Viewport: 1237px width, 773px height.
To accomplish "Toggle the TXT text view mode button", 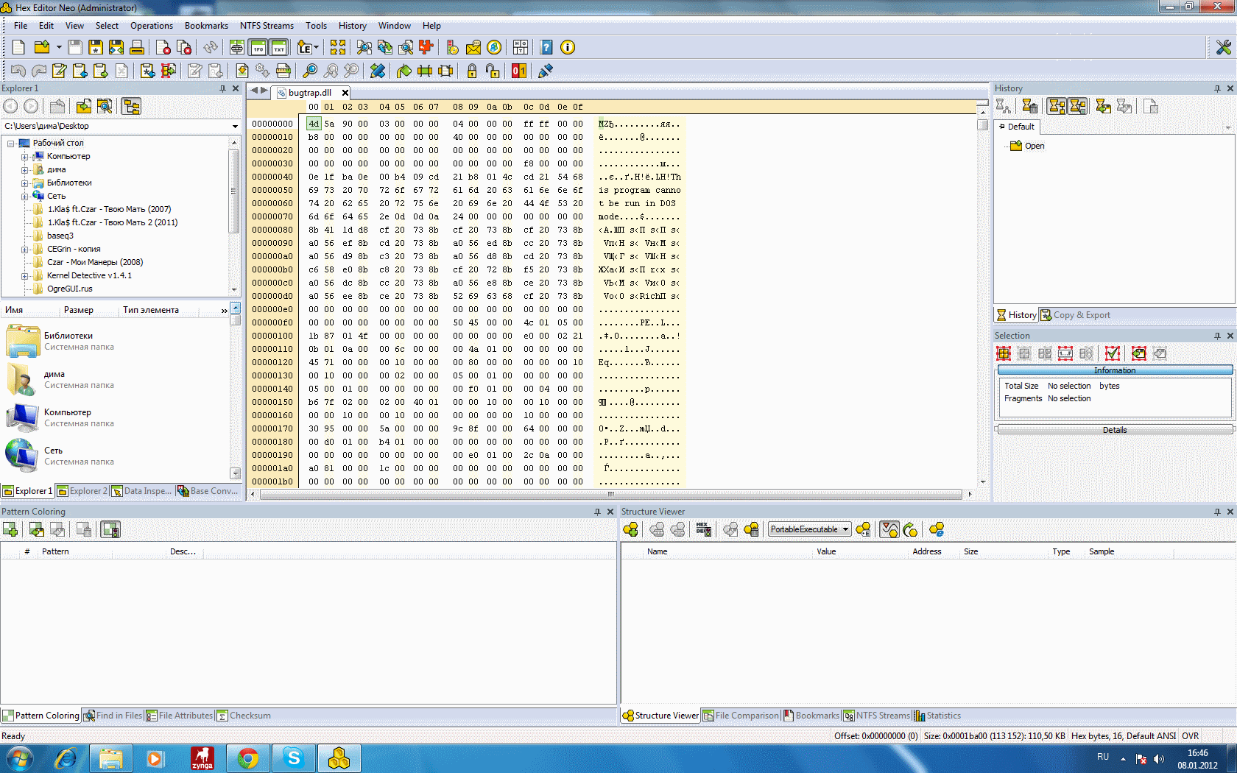I will pos(279,47).
